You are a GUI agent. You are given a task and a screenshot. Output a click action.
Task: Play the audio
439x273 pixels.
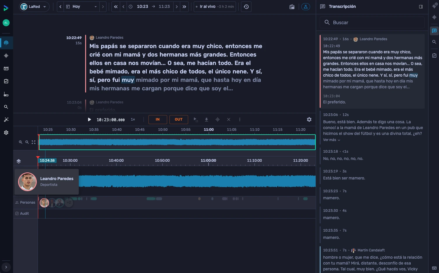(89, 119)
